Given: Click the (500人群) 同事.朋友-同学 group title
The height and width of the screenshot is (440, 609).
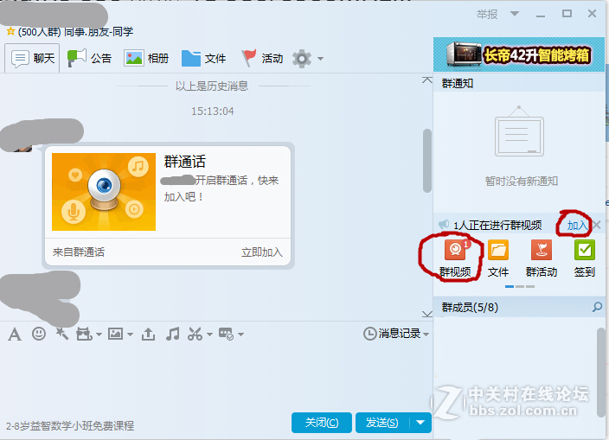Looking at the screenshot, I should tap(75, 31).
